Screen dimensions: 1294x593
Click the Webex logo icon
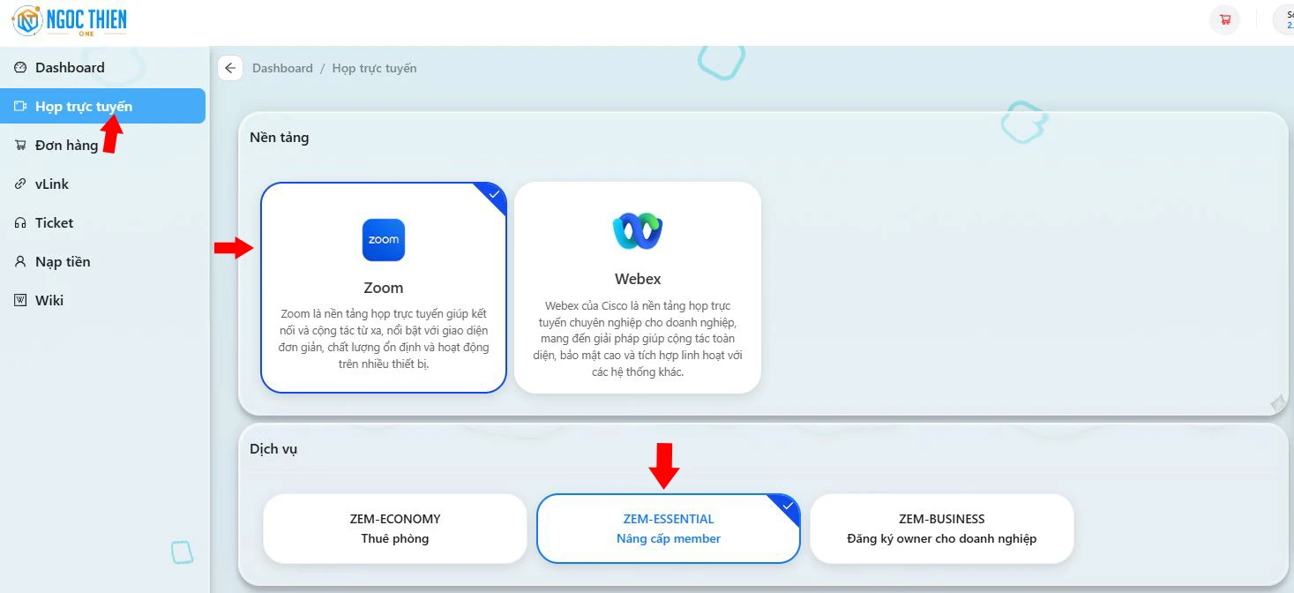(637, 231)
